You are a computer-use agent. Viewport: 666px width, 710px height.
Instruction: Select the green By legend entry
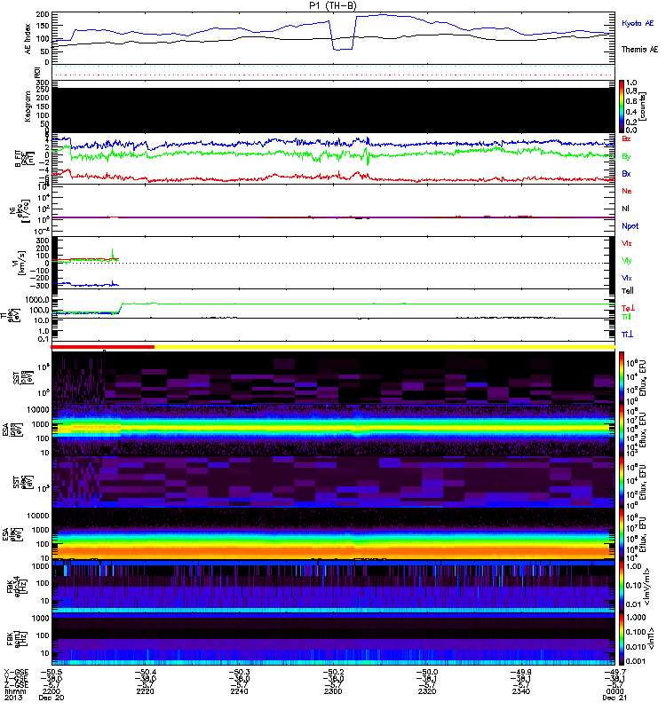(x=627, y=157)
